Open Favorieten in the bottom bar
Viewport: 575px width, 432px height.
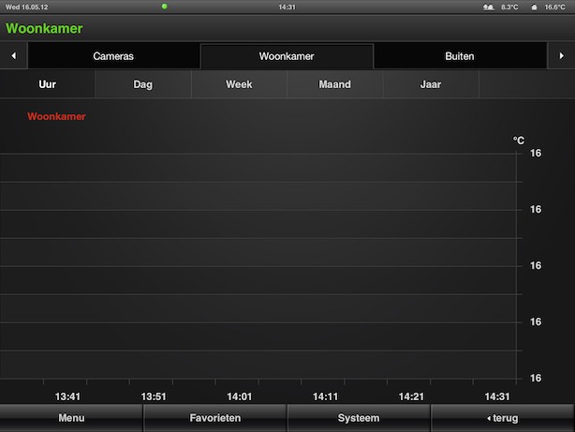215,418
